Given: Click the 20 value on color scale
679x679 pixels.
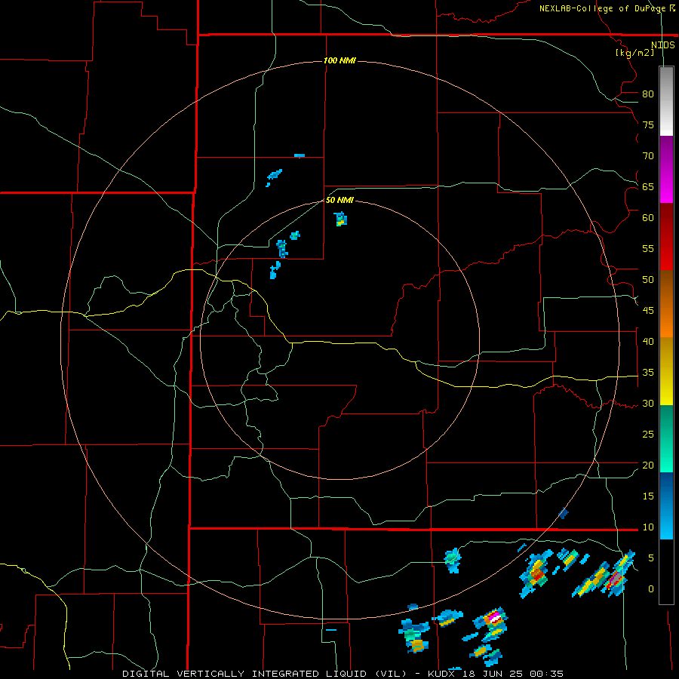Looking at the screenshot, I should [x=648, y=465].
